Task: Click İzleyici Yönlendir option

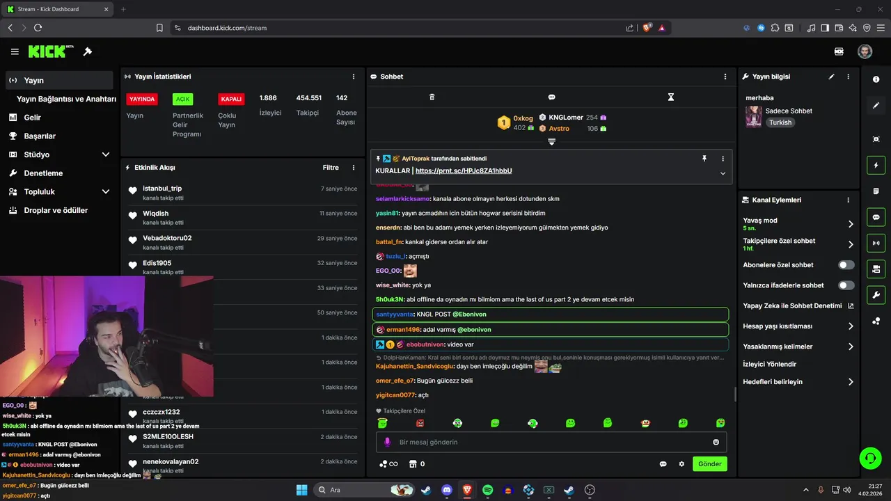Action: pyautogui.click(x=770, y=364)
